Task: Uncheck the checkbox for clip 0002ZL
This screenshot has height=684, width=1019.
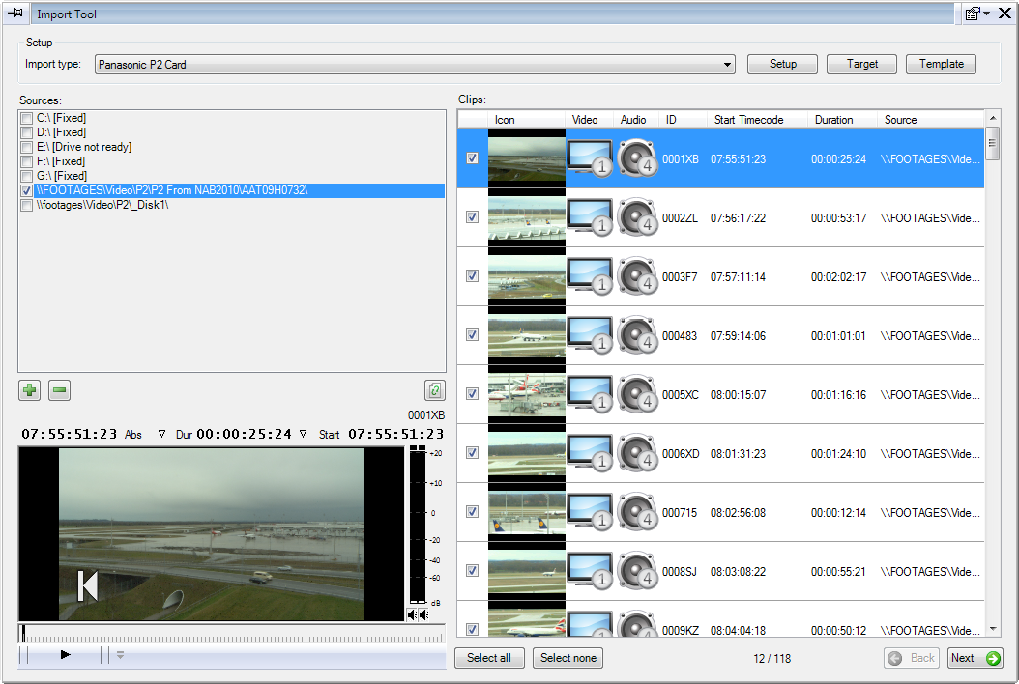Action: tap(473, 217)
